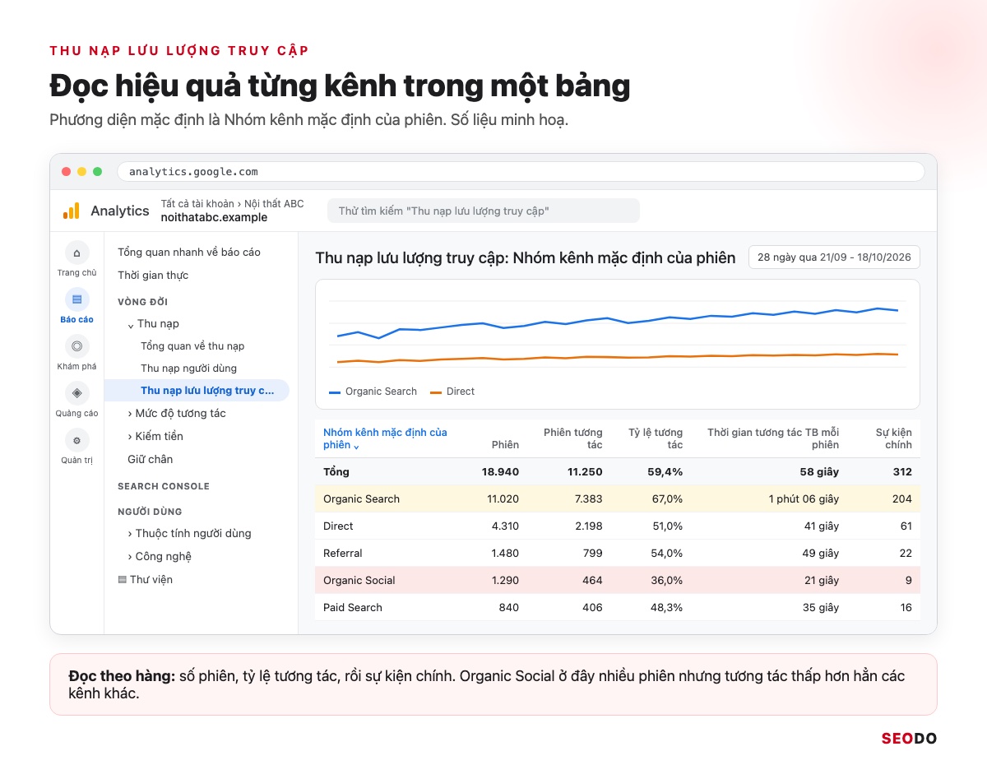Toggle the Direct chart legend
Image resolution: width=987 pixels, height=765 pixels.
pos(452,392)
